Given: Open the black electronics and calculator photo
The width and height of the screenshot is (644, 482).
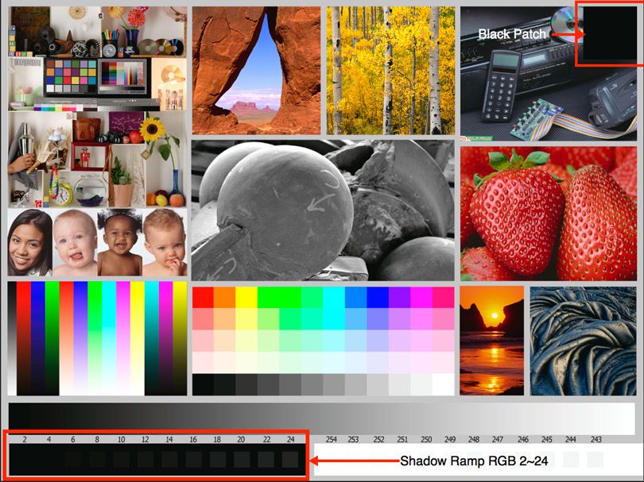Looking at the screenshot, I should (549, 74).
